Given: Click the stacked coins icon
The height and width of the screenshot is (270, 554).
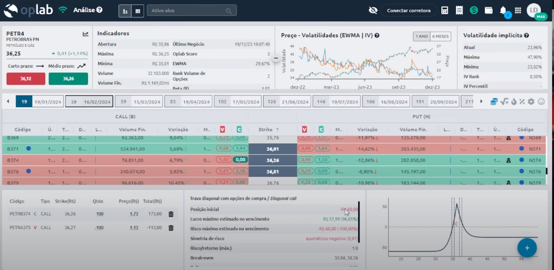Looking at the screenshot, I should pos(494,101).
